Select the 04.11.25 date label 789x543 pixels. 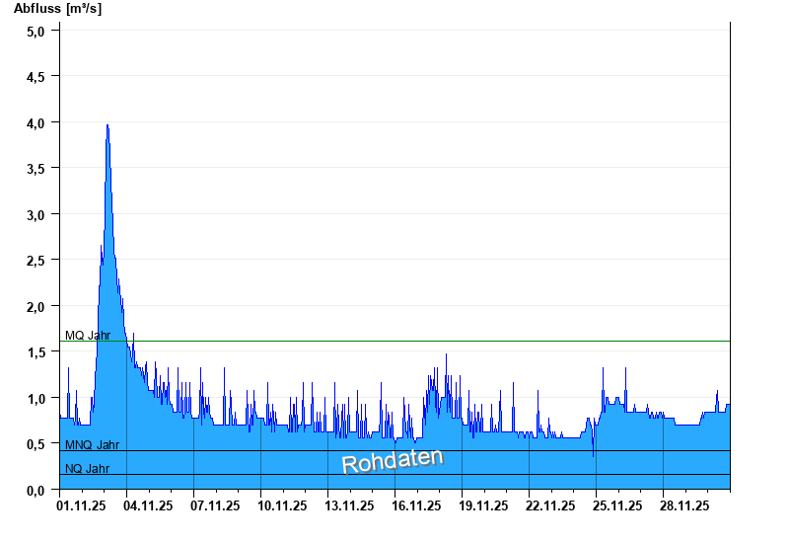(148, 505)
